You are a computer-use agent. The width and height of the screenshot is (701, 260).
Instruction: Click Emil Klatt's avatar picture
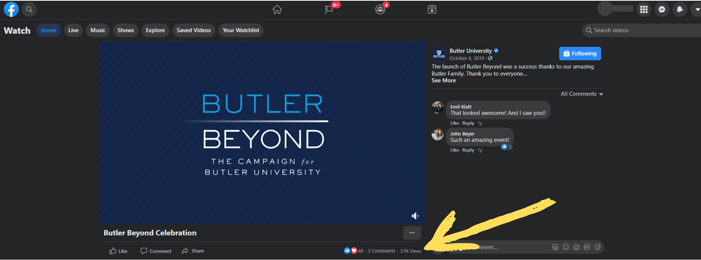[x=438, y=107]
